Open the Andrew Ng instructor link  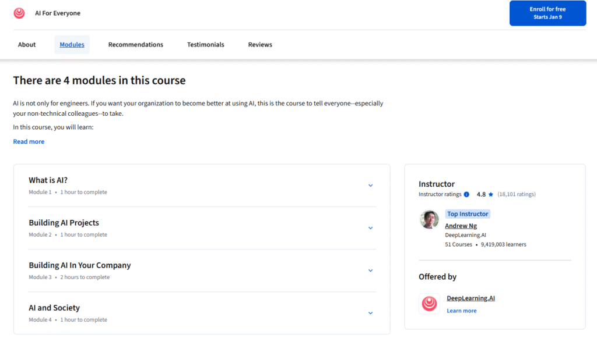click(x=461, y=226)
